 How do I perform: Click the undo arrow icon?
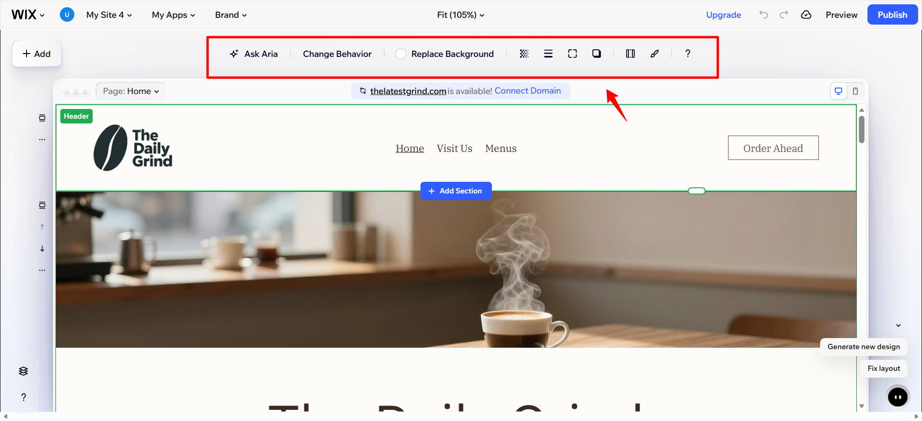763,14
